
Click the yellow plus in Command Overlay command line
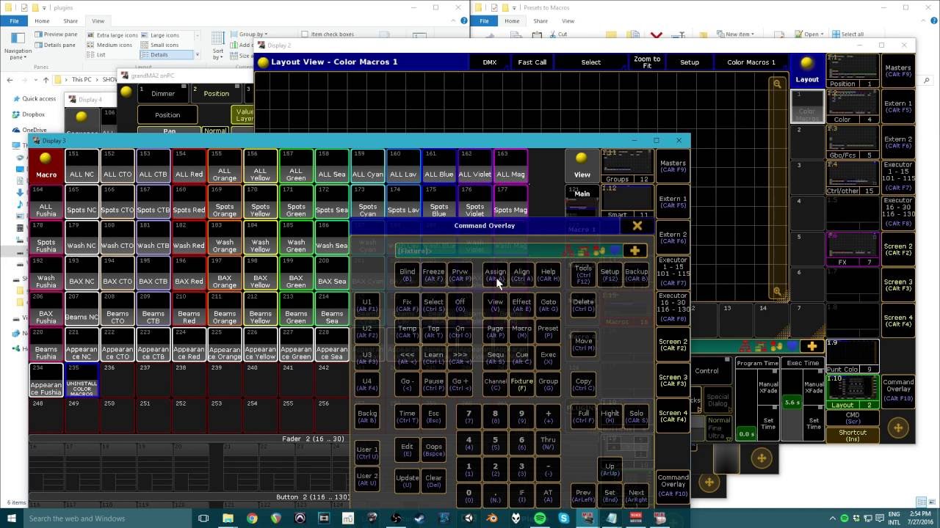click(635, 251)
